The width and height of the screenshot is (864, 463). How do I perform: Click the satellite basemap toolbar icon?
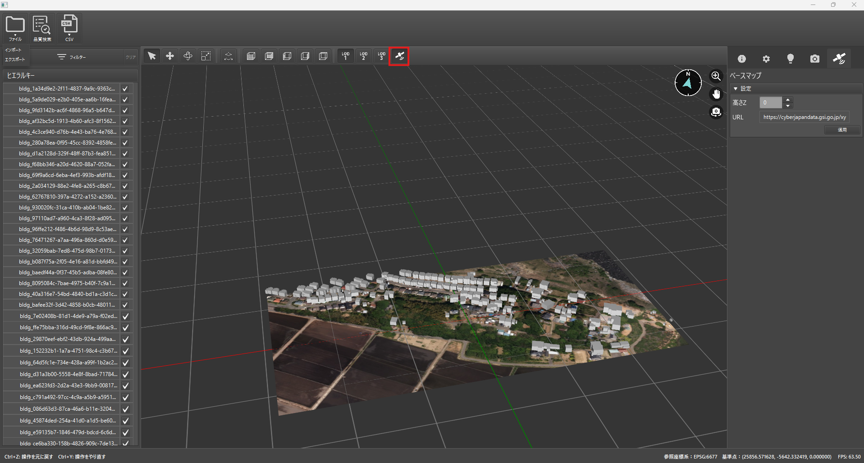point(399,56)
